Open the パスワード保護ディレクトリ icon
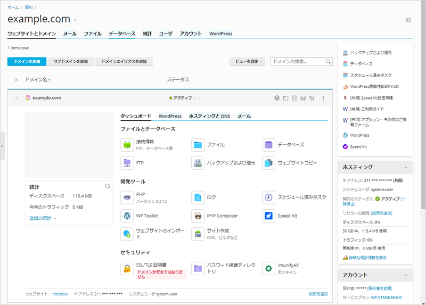426x305 pixels. tap(198, 269)
